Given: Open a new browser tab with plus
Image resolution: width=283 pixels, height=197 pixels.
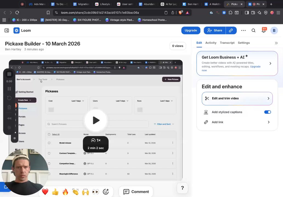Looking at the screenshot, I should pos(271,4).
